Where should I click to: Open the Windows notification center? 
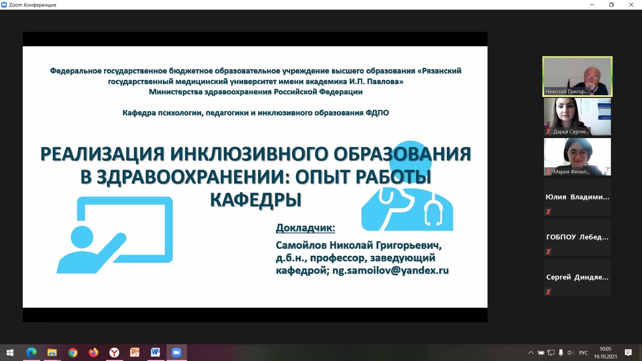click(628, 352)
